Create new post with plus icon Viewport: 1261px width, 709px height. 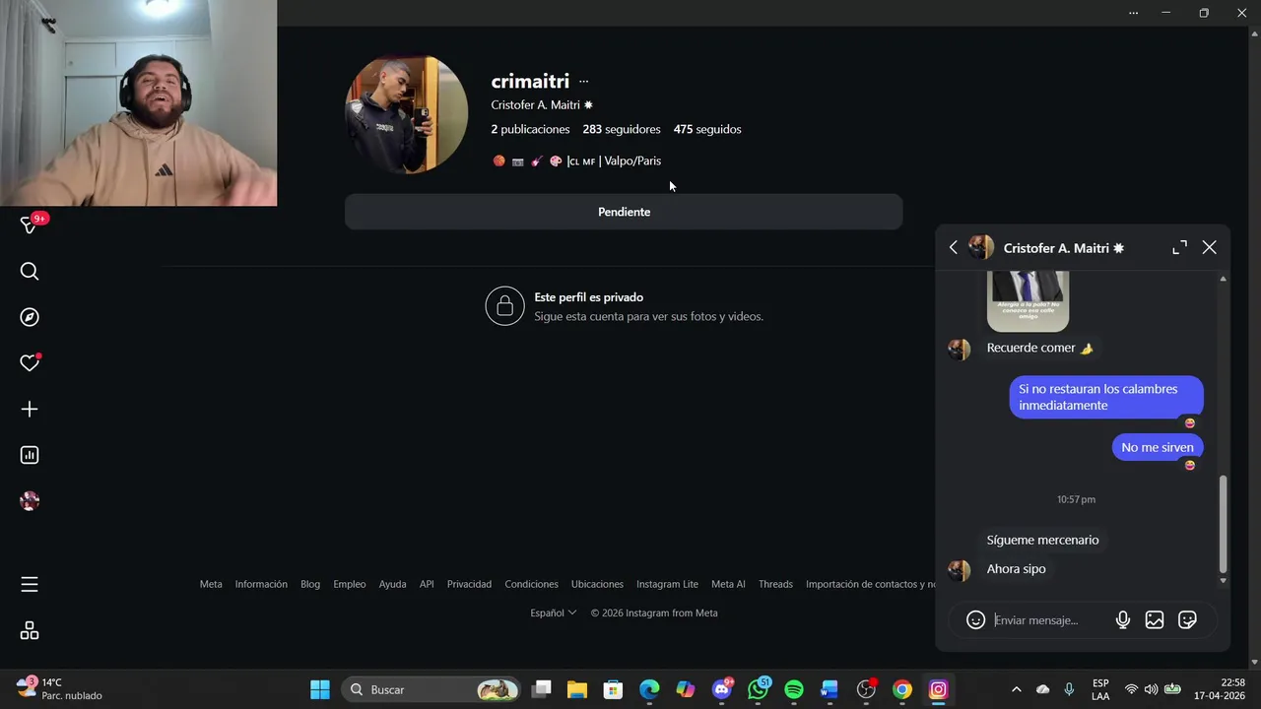coord(30,409)
